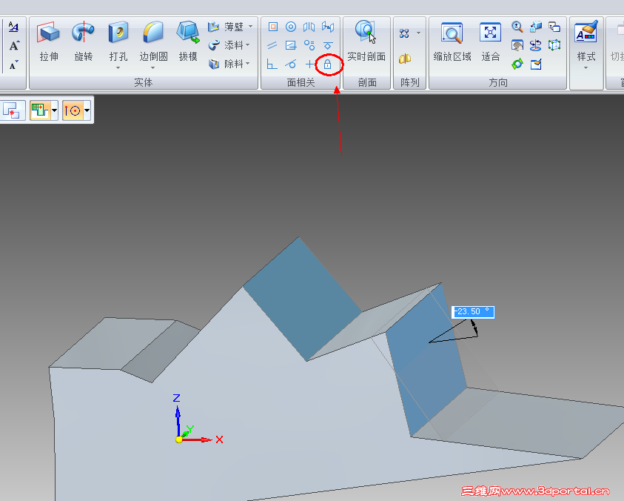This screenshot has width=624, height=501.
Task: Click the zoom magnifier icon
Action: coord(517,27)
